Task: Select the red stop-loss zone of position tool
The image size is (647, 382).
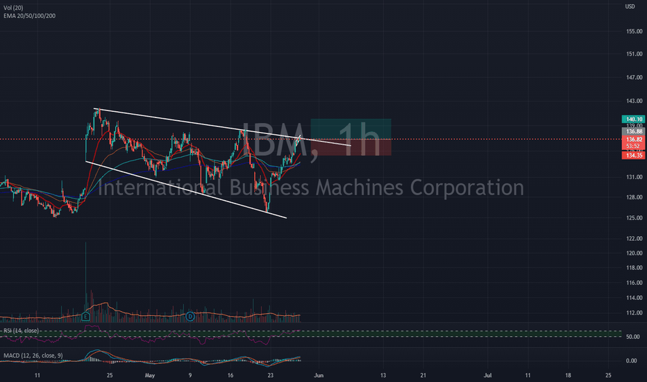Action: (x=351, y=147)
